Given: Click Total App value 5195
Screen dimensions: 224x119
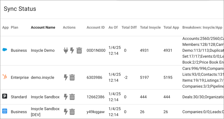Looking at the screenshot, I should [168, 77].
